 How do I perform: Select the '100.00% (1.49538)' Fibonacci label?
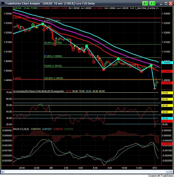[54, 78]
